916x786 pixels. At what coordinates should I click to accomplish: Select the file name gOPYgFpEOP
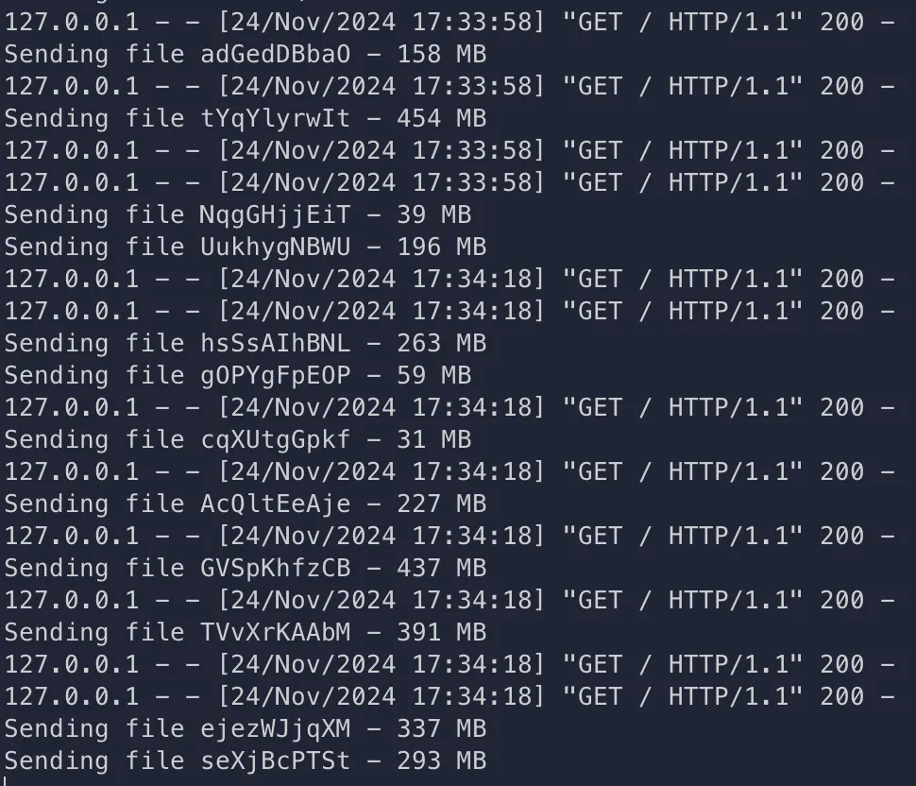pyautogui.click(x=268, y=375)
